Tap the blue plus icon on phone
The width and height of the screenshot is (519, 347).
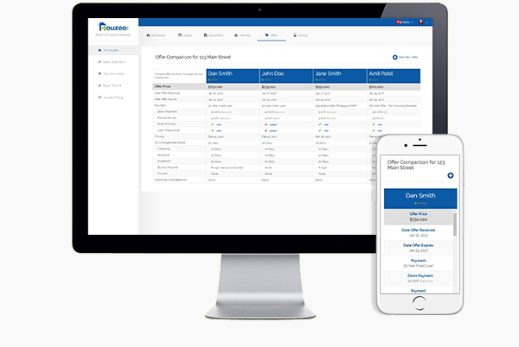pyautogui.click(x=450, y=176)
